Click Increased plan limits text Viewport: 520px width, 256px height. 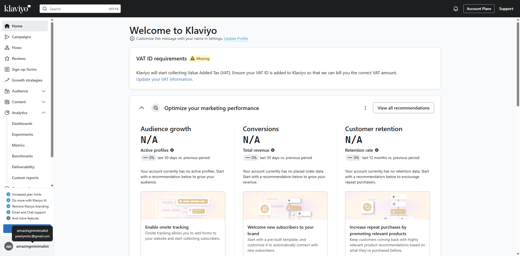tap(27, 194)
